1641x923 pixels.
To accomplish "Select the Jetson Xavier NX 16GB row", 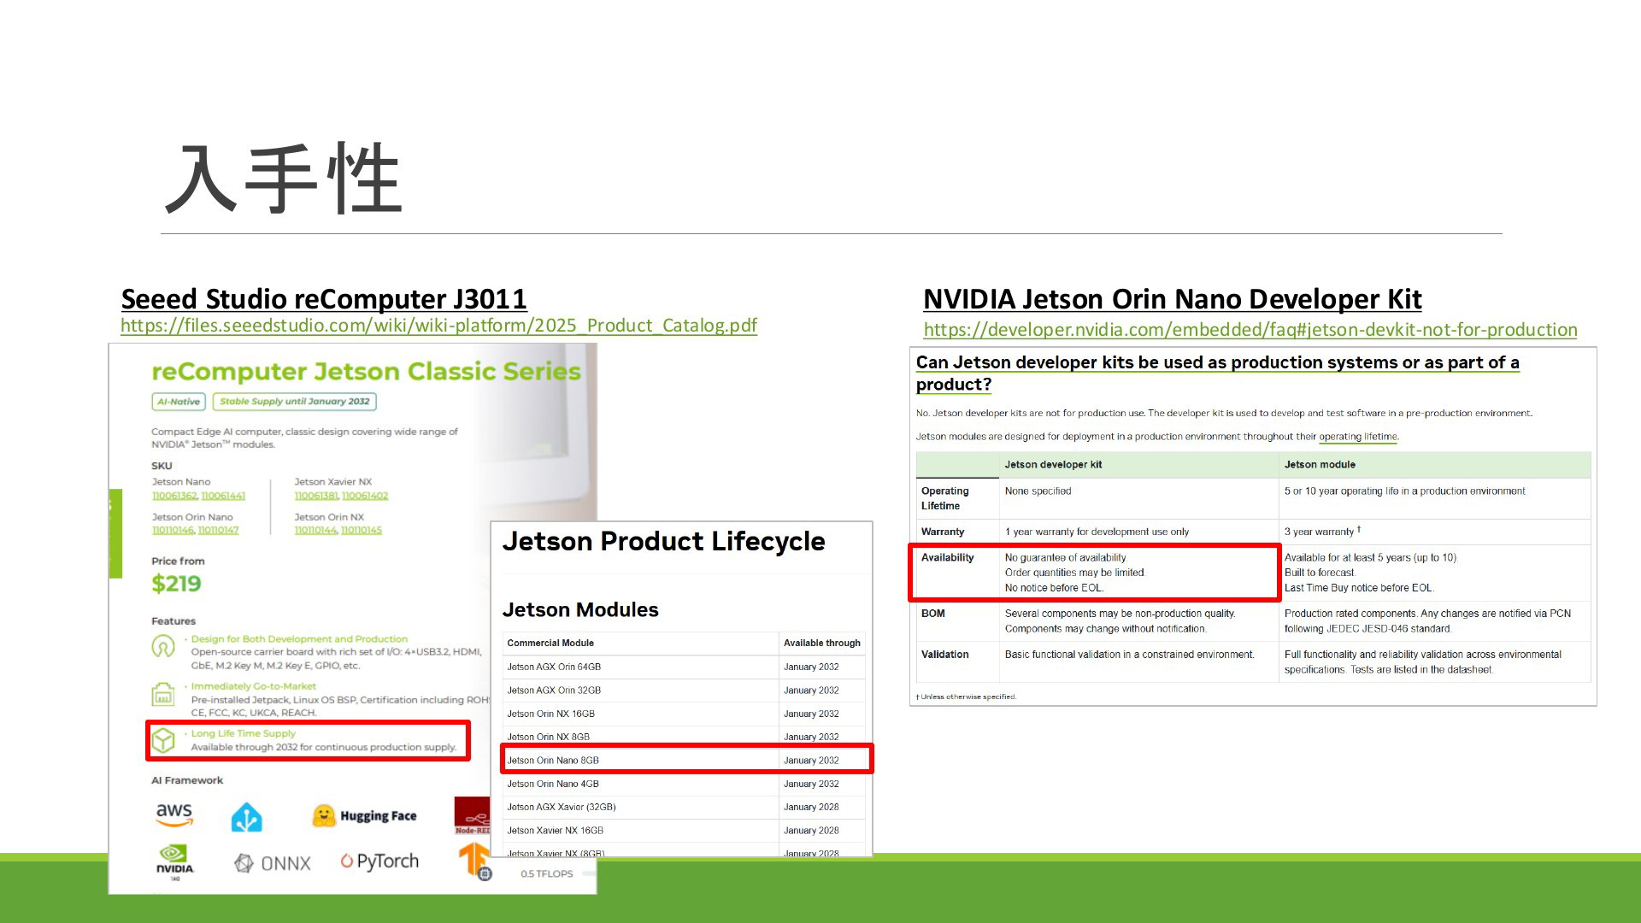I will coord(684,831).
